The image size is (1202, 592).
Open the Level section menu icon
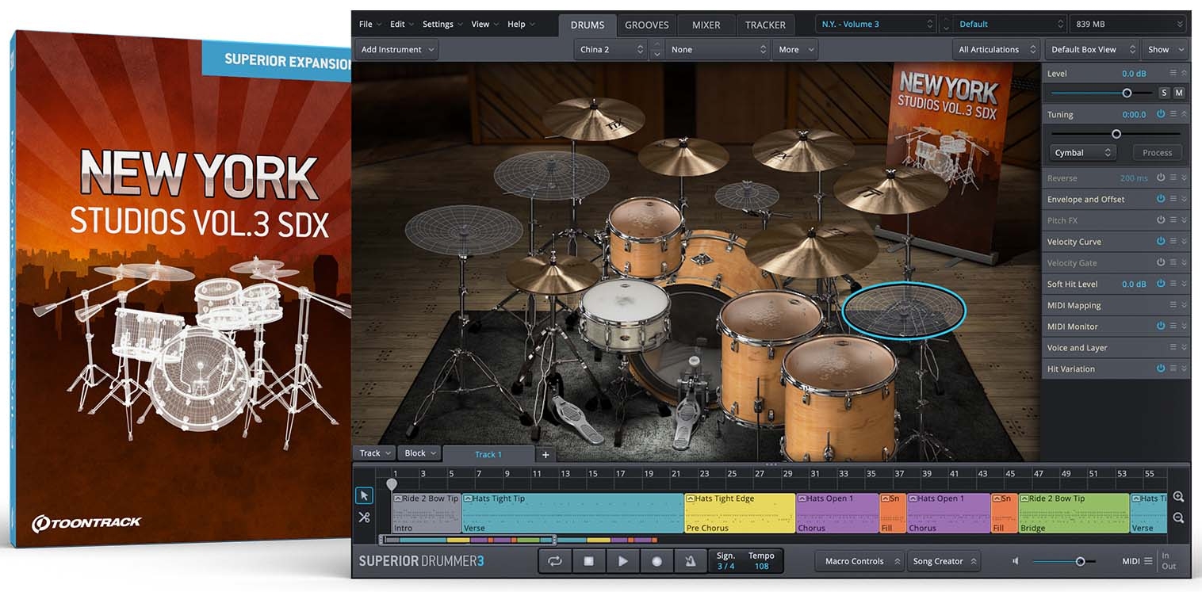point(1173,73)
